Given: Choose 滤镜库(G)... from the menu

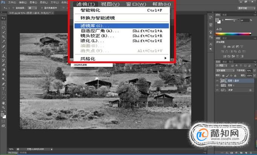Looking at the screenshot, I should click(x=122, y=26).
